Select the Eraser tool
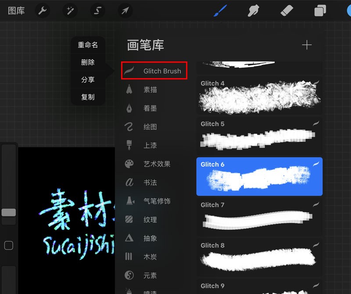Image resolution: width=351 pixels, height=294 pixels. tap(287, 11)
